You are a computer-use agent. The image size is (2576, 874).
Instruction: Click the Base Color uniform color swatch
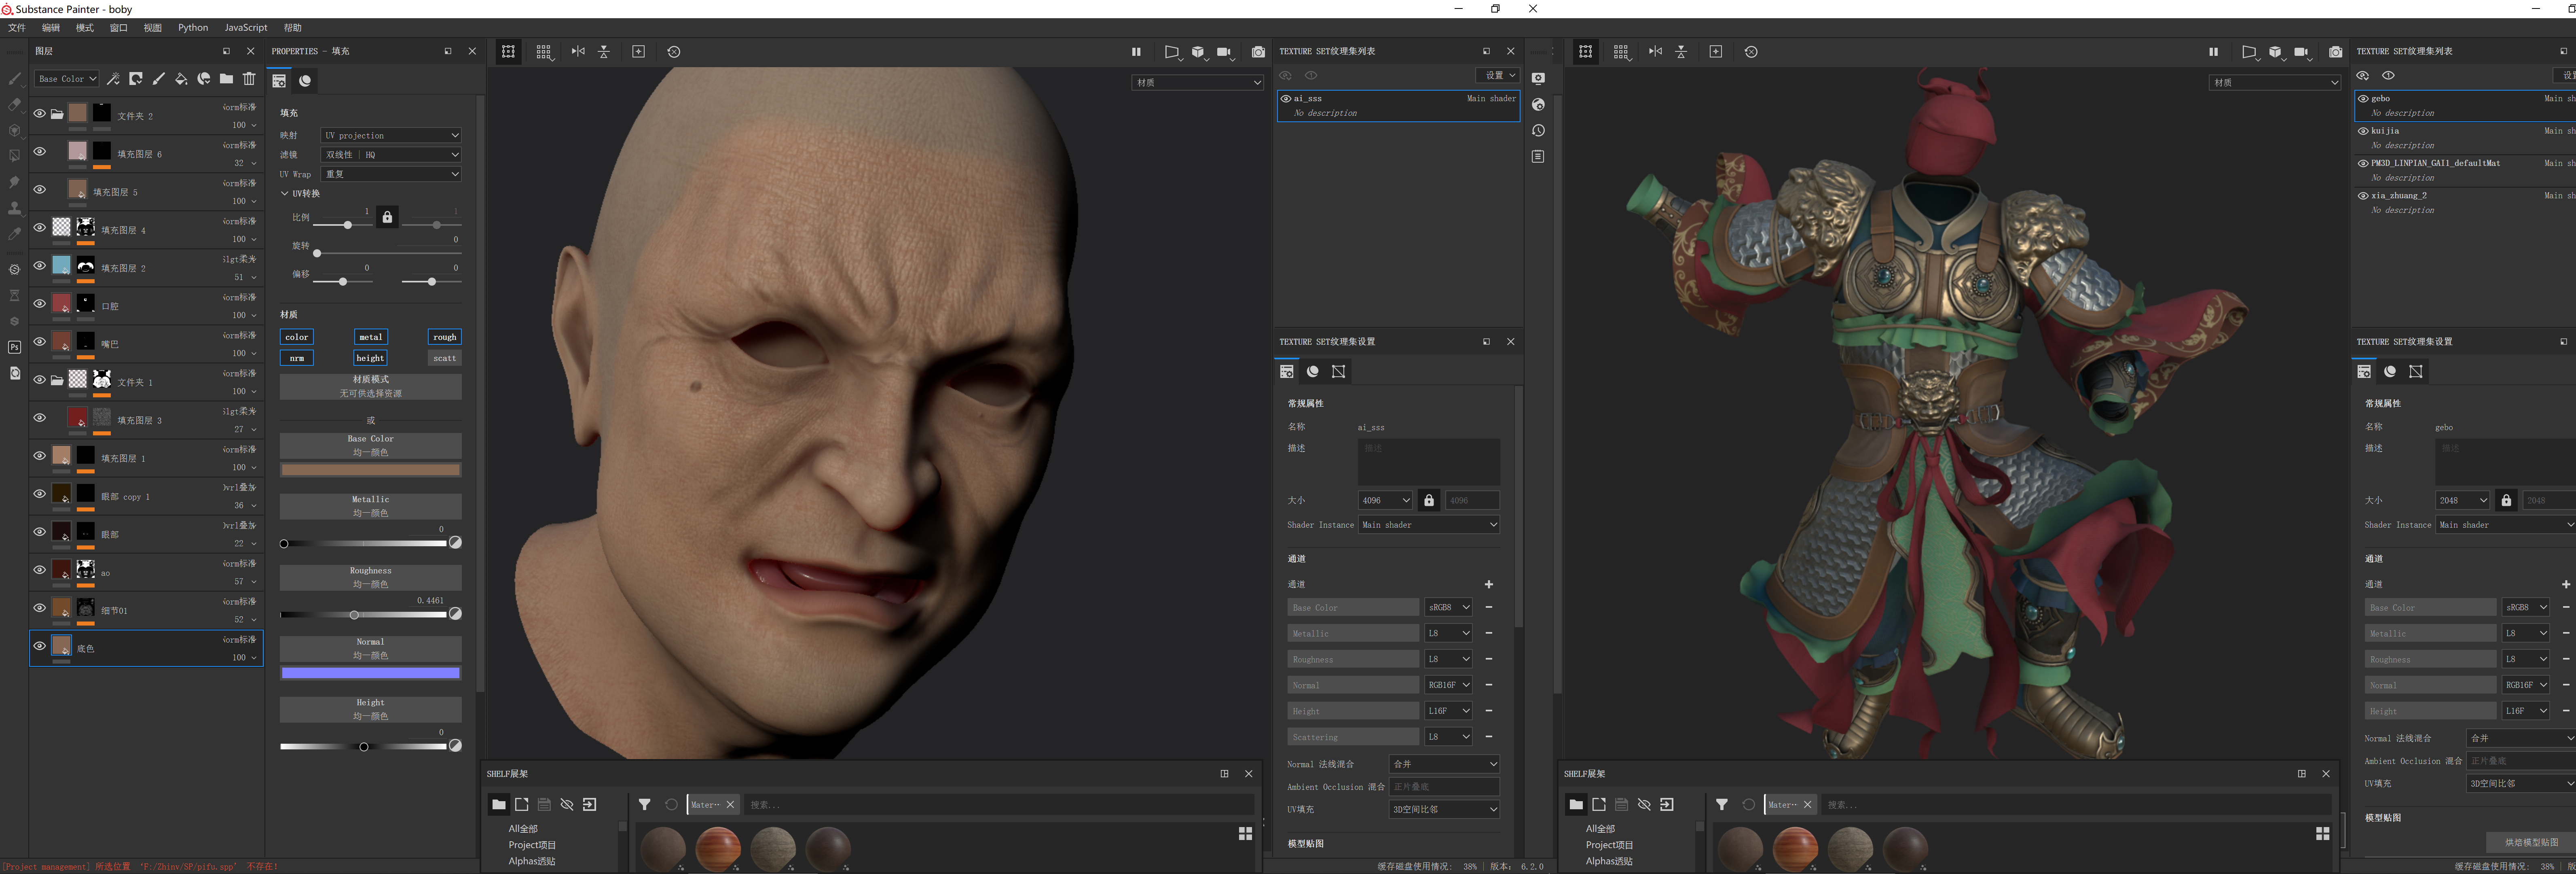click(370, 469)
